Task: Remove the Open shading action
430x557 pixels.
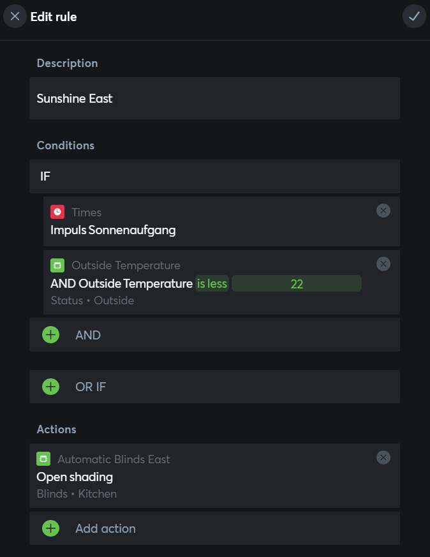Action: point(383,457)
